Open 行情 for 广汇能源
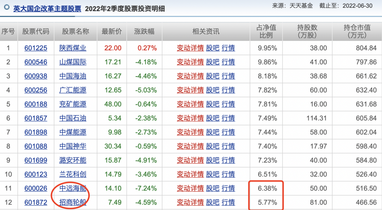Screen dimensions: 382x210 point(228,90)
